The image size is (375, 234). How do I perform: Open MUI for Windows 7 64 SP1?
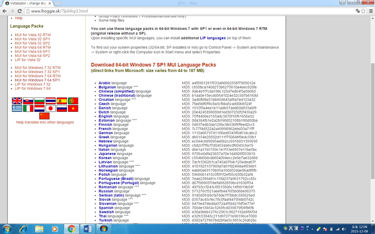coord(37,80)
